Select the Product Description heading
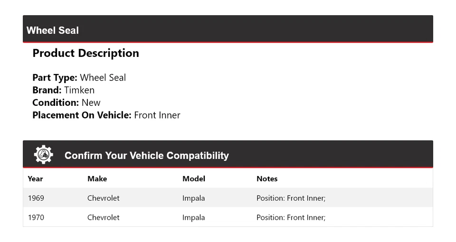This screenshot has height=242, width=456. point(85,53)
